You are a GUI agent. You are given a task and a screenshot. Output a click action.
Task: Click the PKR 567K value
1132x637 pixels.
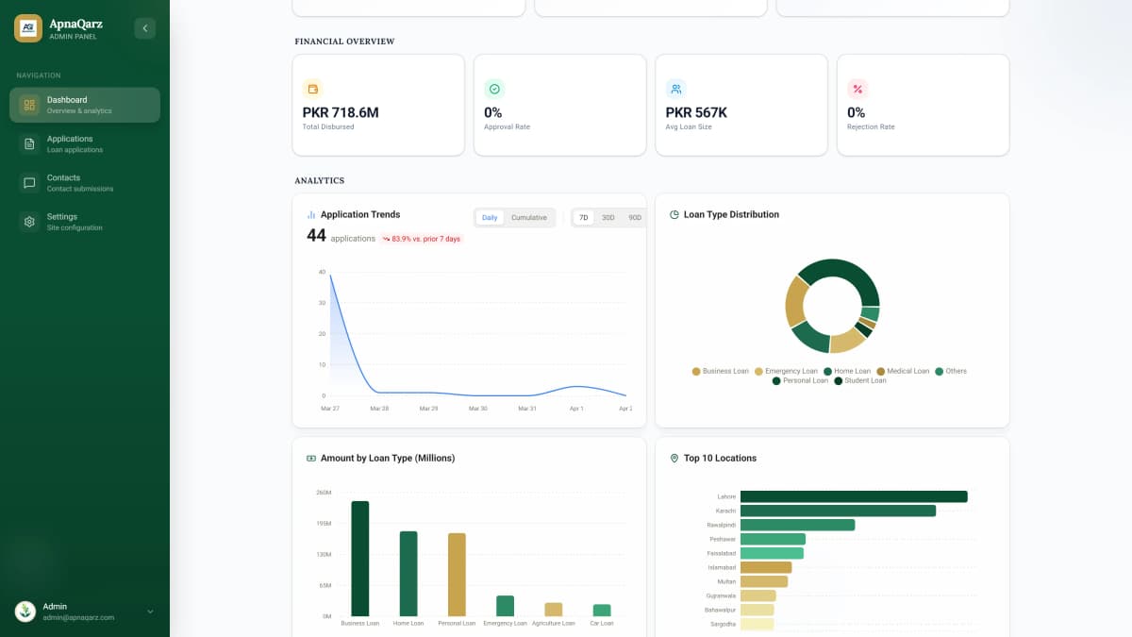click(x=696, y=112)
